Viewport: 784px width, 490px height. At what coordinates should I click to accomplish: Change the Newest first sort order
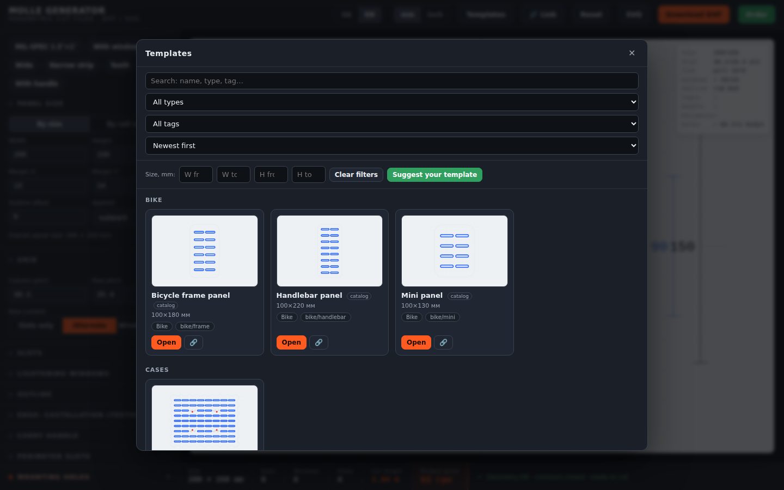pos(392,146)
